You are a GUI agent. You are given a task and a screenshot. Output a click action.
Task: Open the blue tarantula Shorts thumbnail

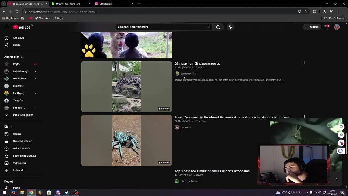point(126,140)
